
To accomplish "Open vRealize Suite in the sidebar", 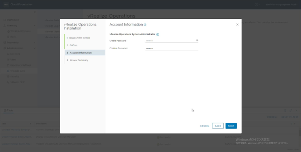I will pos(18,71).
